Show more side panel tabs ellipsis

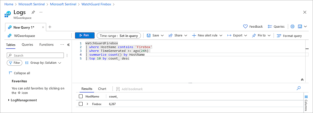(x=62, y=45)
